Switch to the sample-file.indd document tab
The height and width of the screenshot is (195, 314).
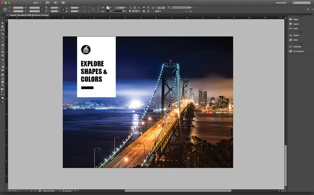coord(29,15)
